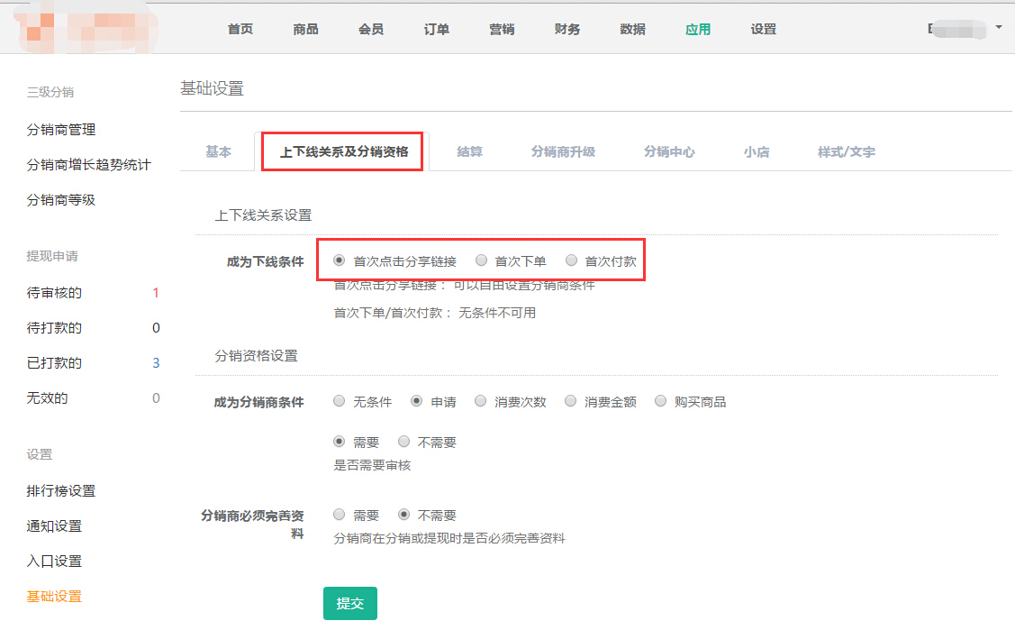Image resolution: width=1015 pixels, height=621 pixels.
Task: Select 首次下单 radio option
Action: point(482,260)
